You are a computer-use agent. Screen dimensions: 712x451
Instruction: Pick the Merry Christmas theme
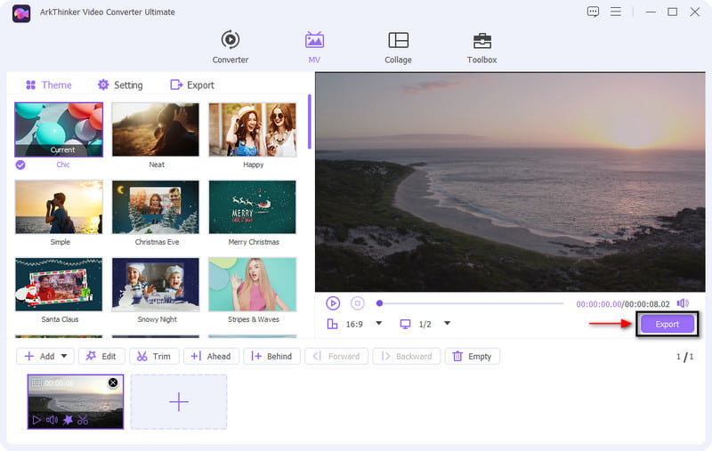pos(253,207)
